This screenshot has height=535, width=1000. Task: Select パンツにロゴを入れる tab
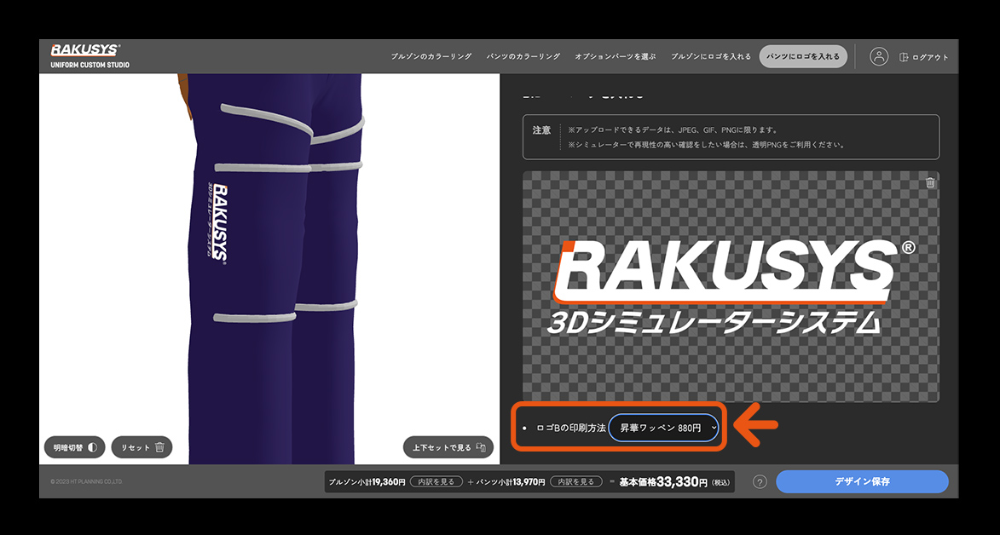point(803,57)
